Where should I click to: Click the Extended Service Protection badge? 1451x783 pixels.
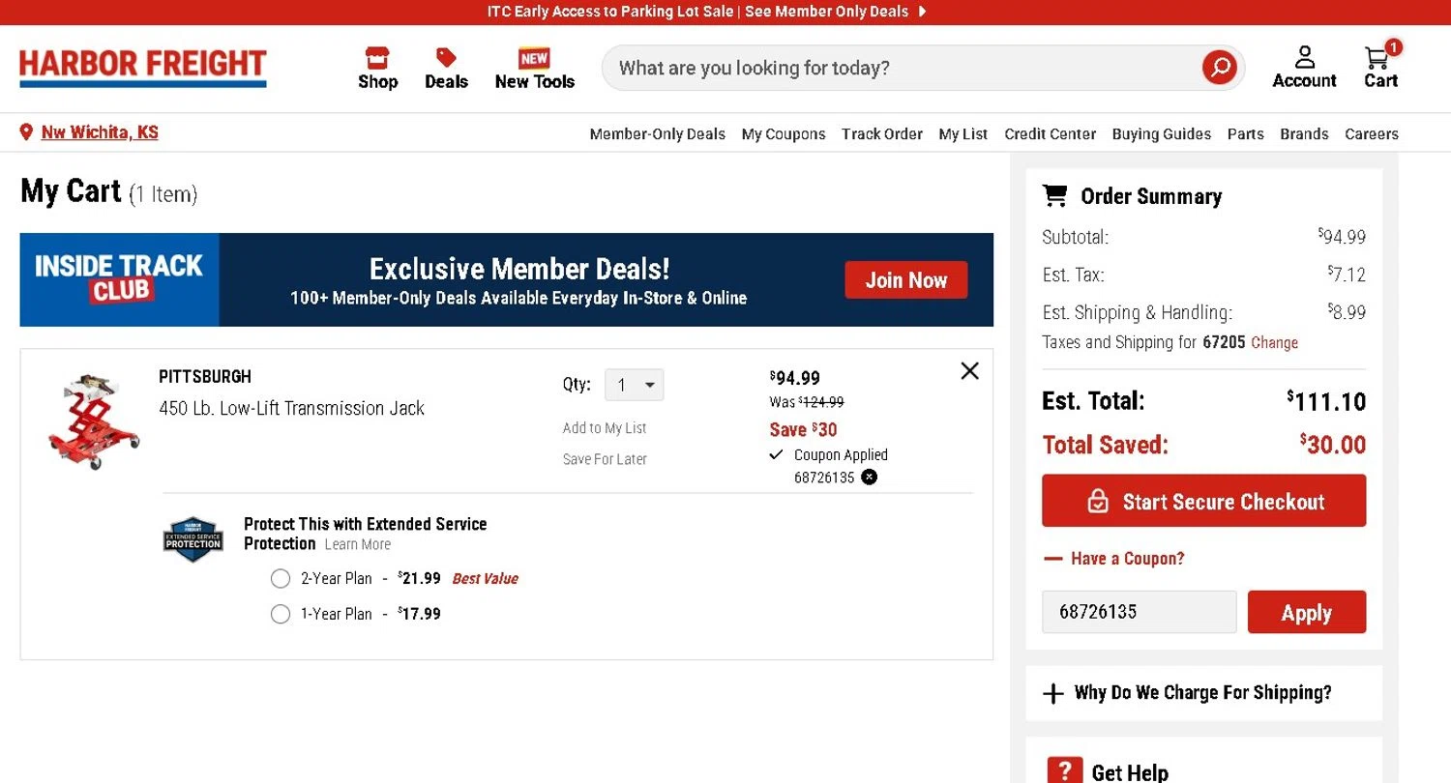coord(193,538)
